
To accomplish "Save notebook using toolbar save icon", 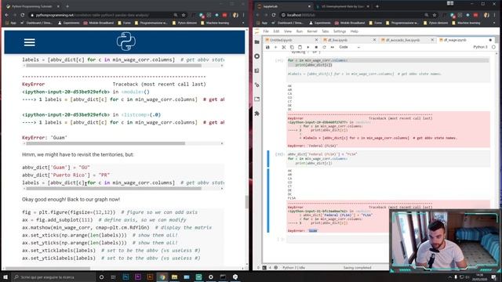I will click(267, 47).
